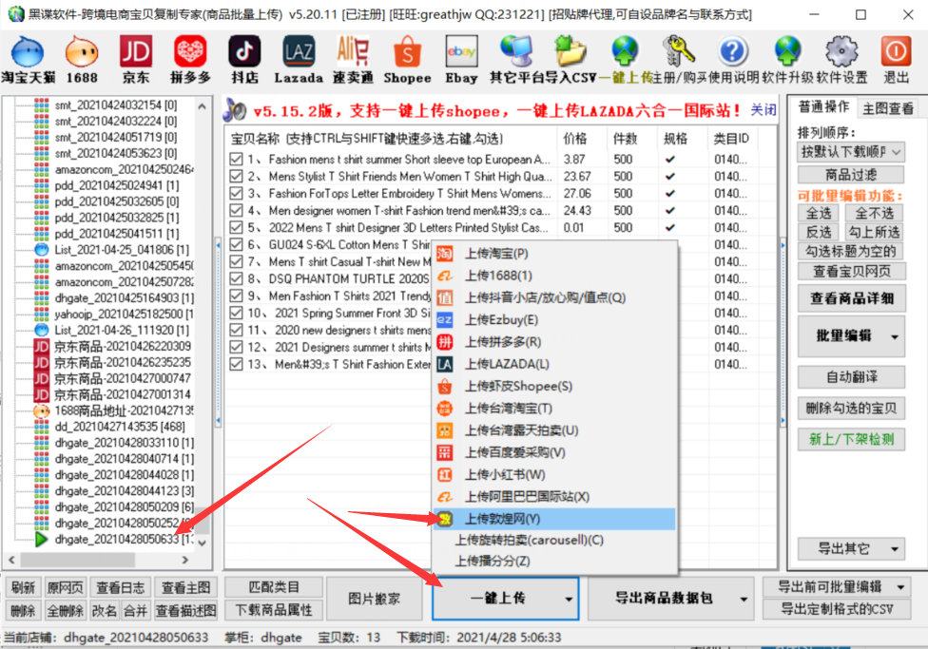The width and height of the screenshot is (928, 649).
Task: Click the 刷新 button
Action: pos(23,587)
